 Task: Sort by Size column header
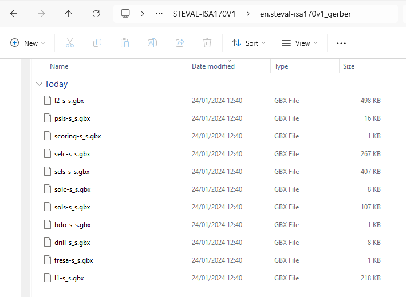coord(349,66)
